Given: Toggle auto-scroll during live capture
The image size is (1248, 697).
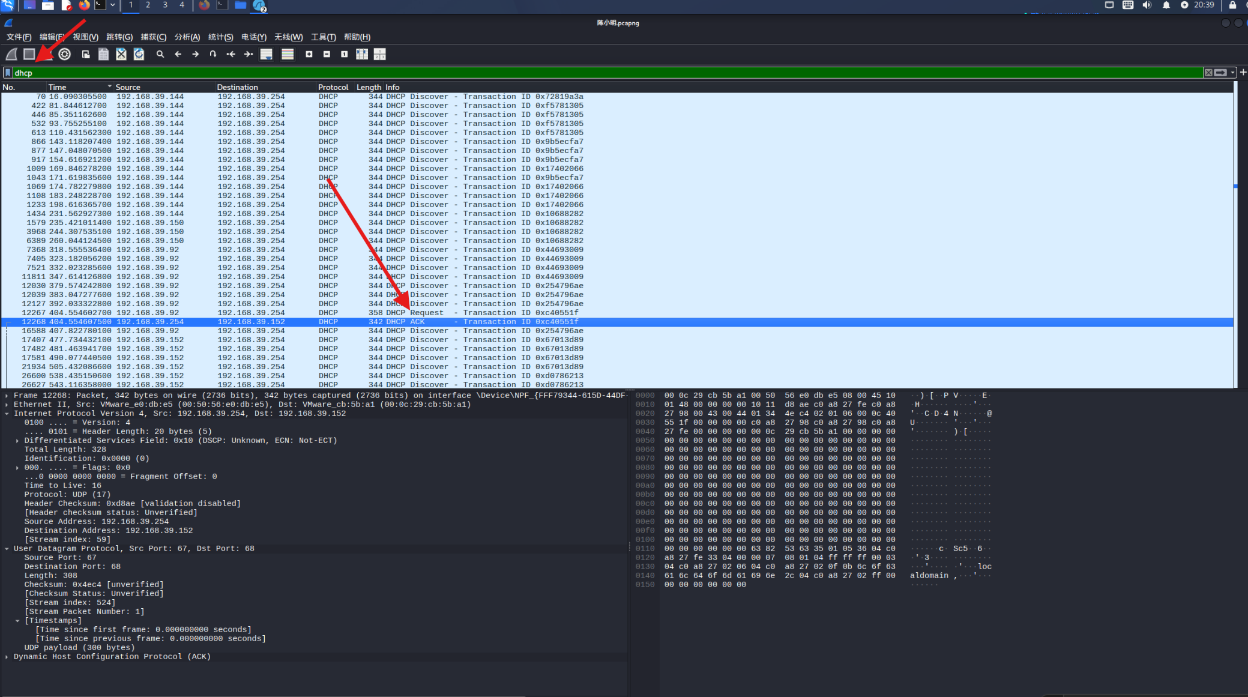Looking at the screenshot, I should pyautogui.click(x=267, y=54).
